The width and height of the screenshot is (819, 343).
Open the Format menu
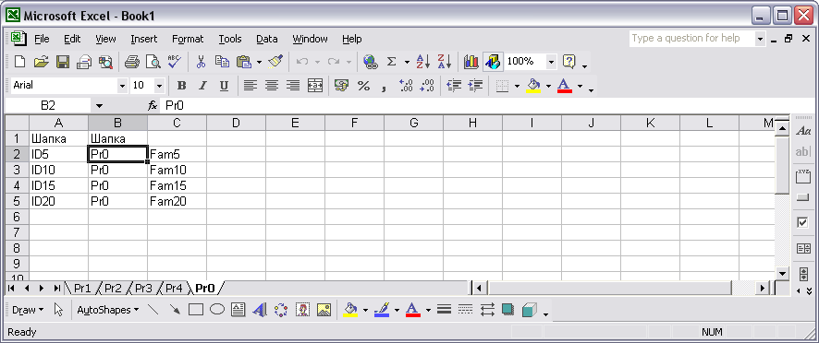pyautogui.click(x=188, y=39)
